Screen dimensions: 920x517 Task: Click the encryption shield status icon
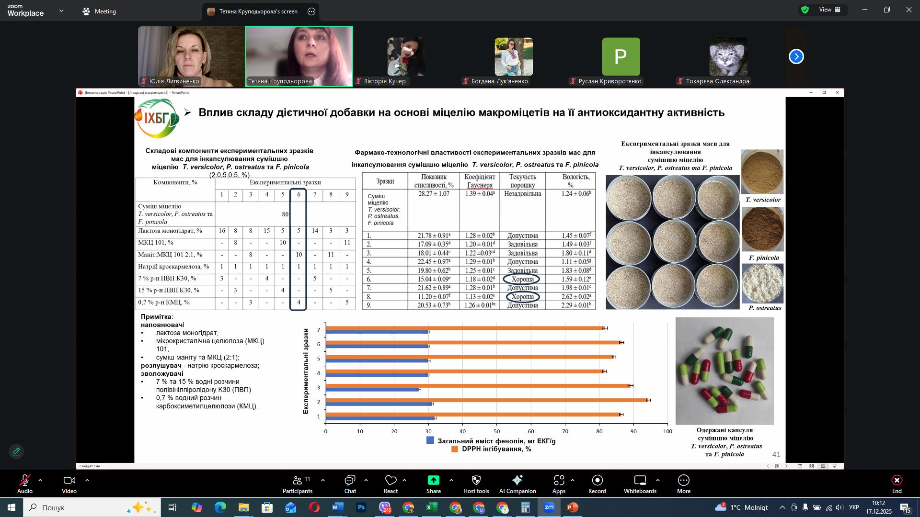click(x=805, y=10)
